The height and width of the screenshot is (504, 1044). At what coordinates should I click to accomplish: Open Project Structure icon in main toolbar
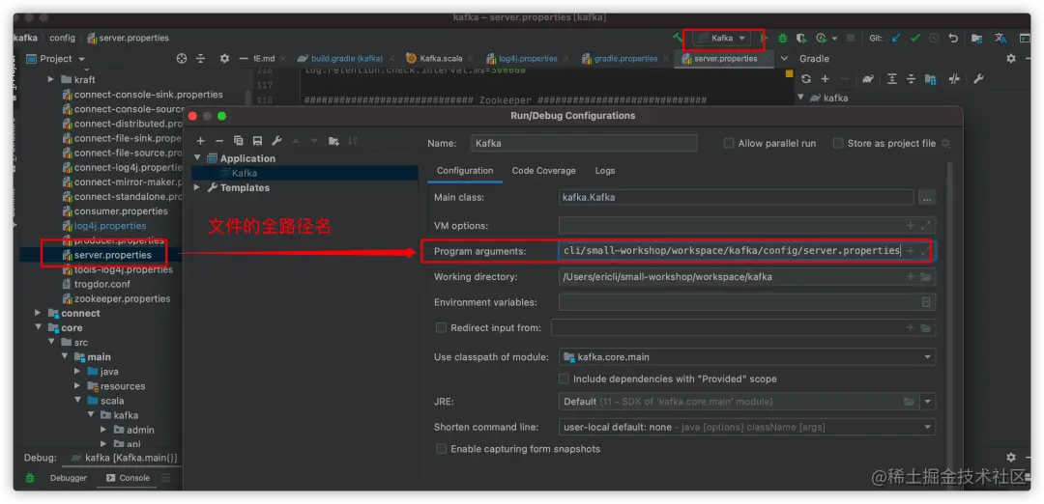[976, 39]
